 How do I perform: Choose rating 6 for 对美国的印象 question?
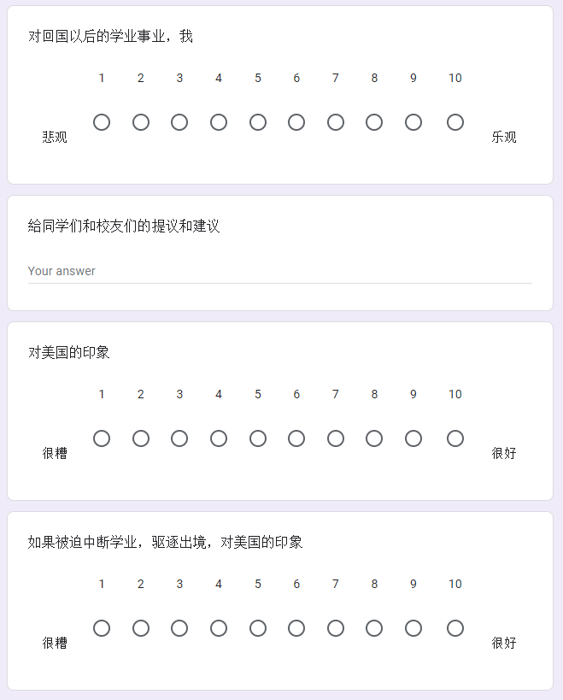(296, 438)
